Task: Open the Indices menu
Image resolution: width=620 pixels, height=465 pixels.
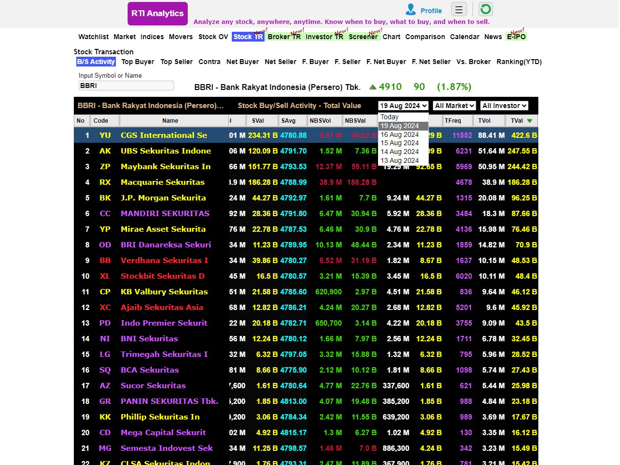Action: click(152, 37)
